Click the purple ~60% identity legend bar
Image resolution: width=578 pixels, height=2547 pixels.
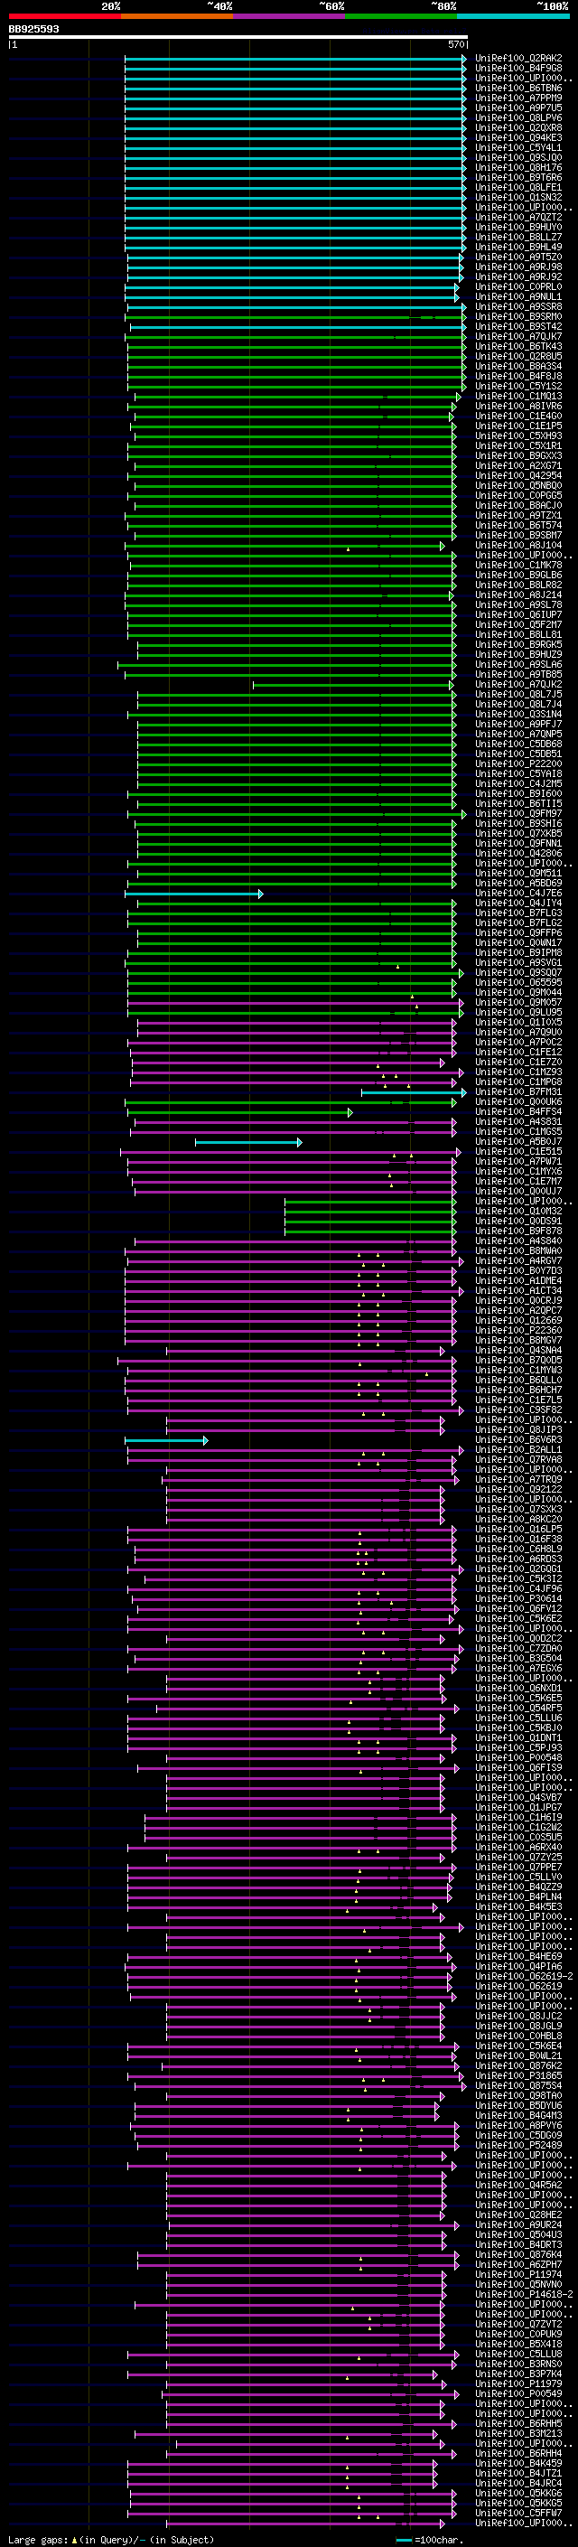click(x=288, y=16)
